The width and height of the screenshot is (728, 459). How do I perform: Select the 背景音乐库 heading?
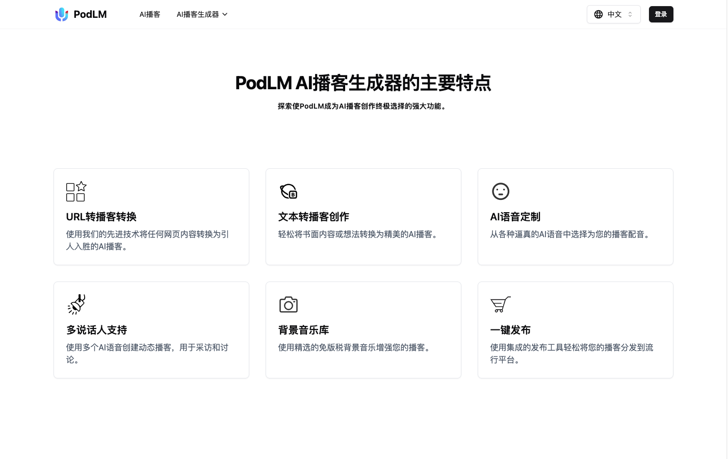click(304, 330)
